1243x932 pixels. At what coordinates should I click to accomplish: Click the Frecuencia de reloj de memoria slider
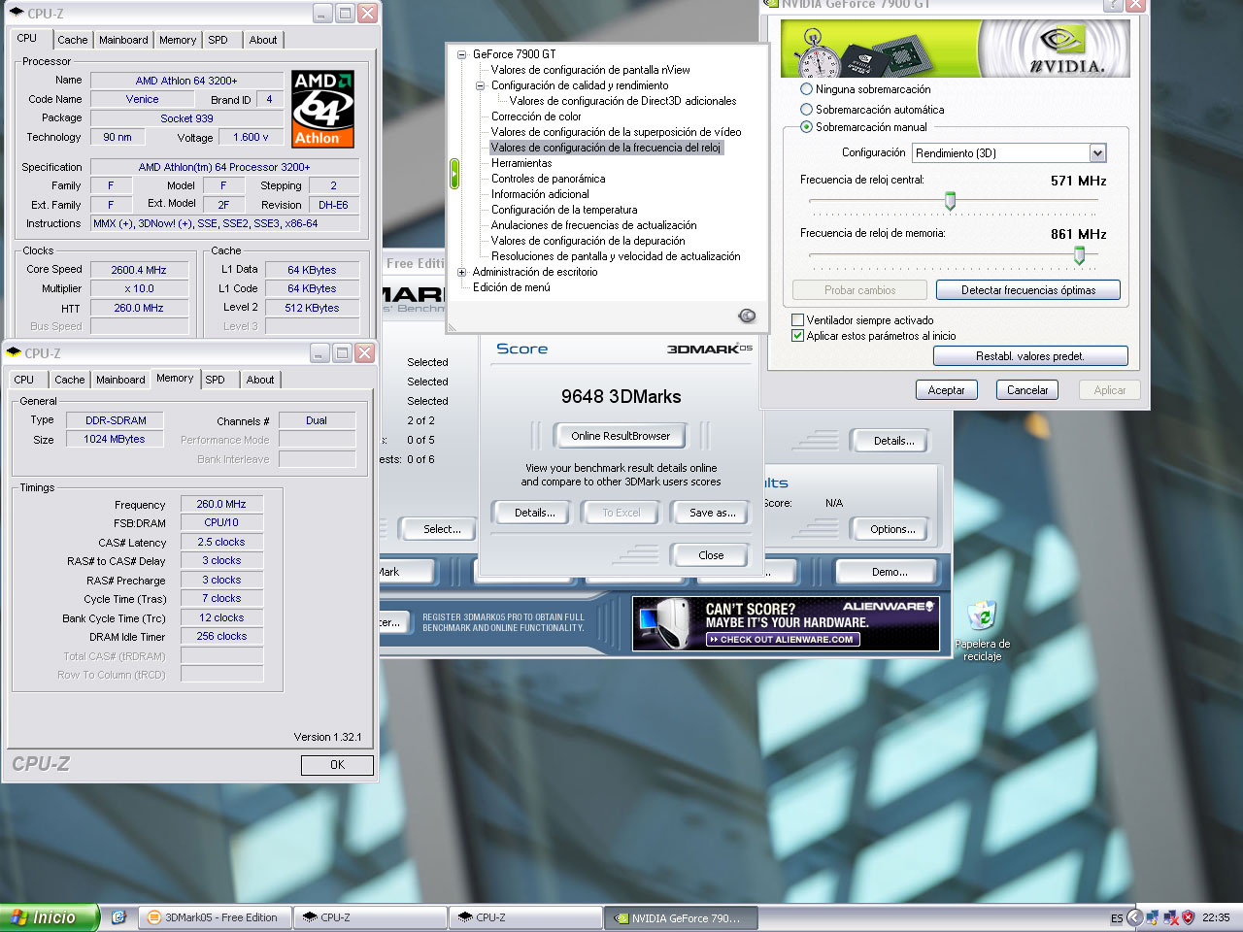point(1079,255)
